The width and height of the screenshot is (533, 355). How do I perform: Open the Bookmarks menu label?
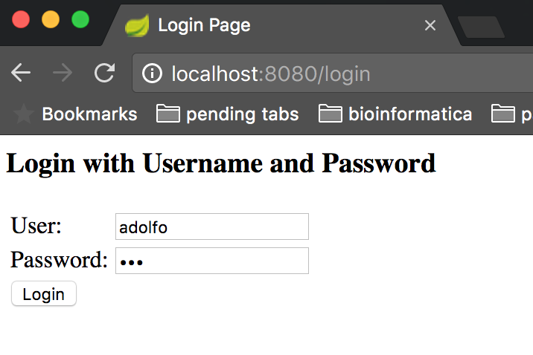[90, 114]
